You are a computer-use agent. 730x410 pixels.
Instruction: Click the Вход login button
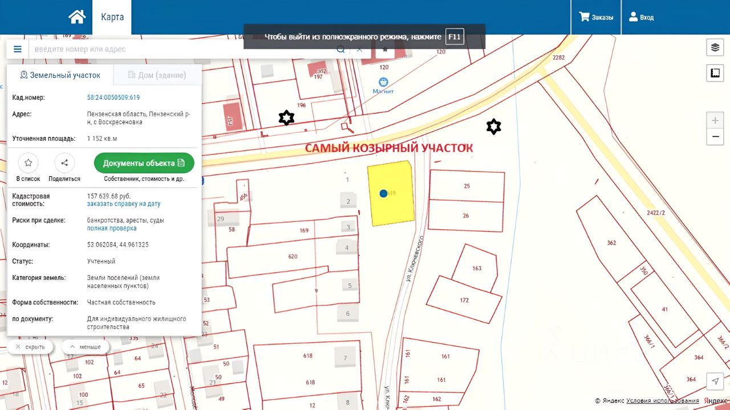click(642, 17)
